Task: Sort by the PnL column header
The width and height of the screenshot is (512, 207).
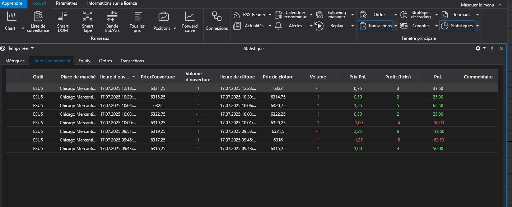Action: pyautogui.click(x=438, y=77)
